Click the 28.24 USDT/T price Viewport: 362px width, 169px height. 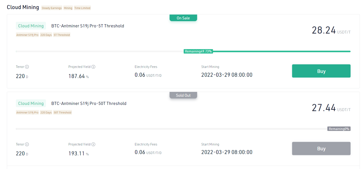tap(331, 30)
